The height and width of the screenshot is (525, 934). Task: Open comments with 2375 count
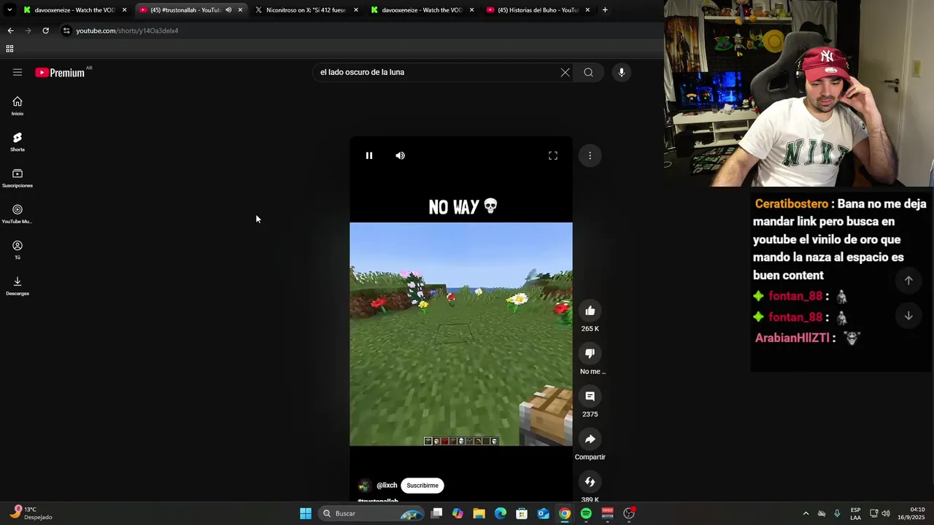[x=590, y=397]
